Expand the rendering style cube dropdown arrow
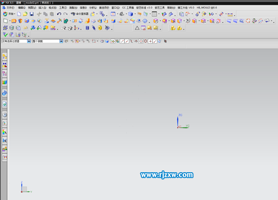The image size is (278, 200). pos(135,14)
